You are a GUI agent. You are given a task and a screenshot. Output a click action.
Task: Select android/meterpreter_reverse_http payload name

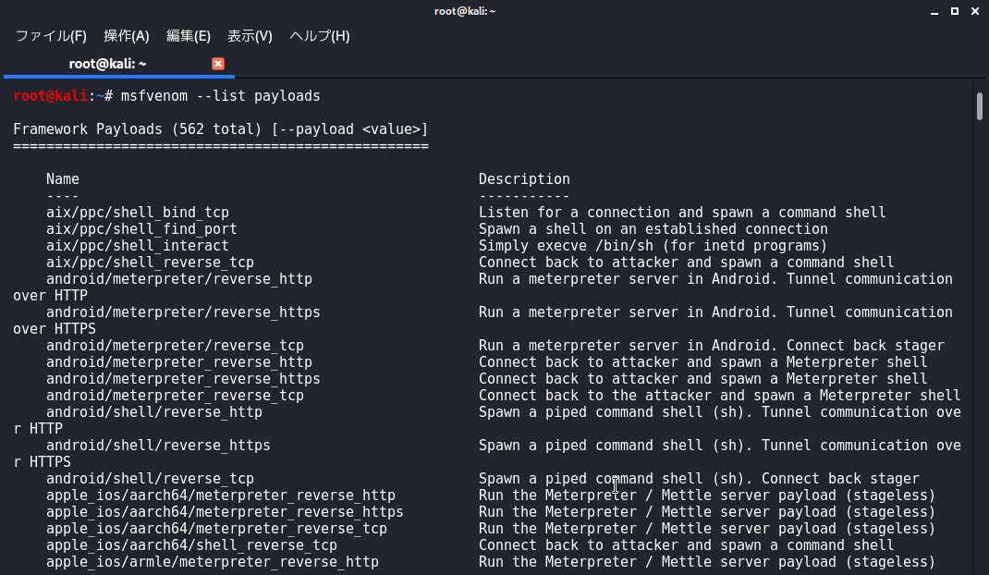click(x=179, y=362)
